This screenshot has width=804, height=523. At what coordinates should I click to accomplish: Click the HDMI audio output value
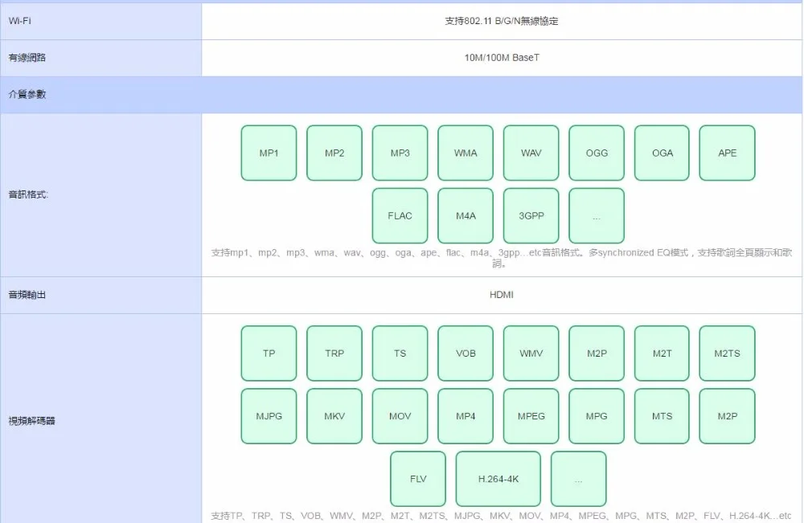[x=502, y=295]
